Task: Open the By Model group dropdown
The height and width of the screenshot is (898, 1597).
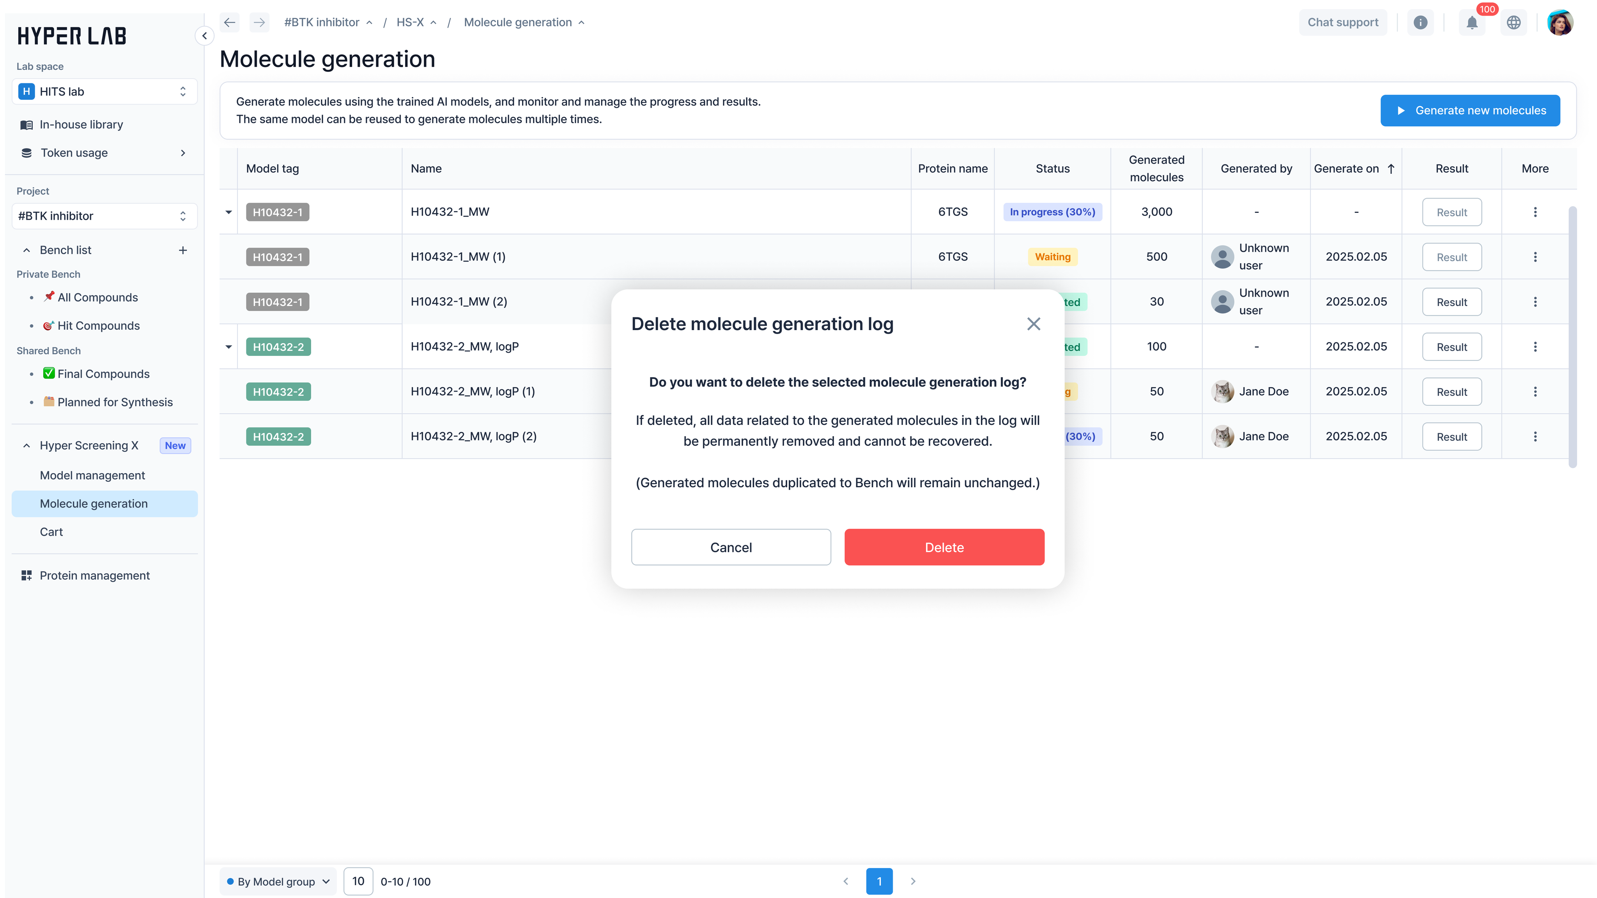Action: pyautogui.click(x=278, y=881)
